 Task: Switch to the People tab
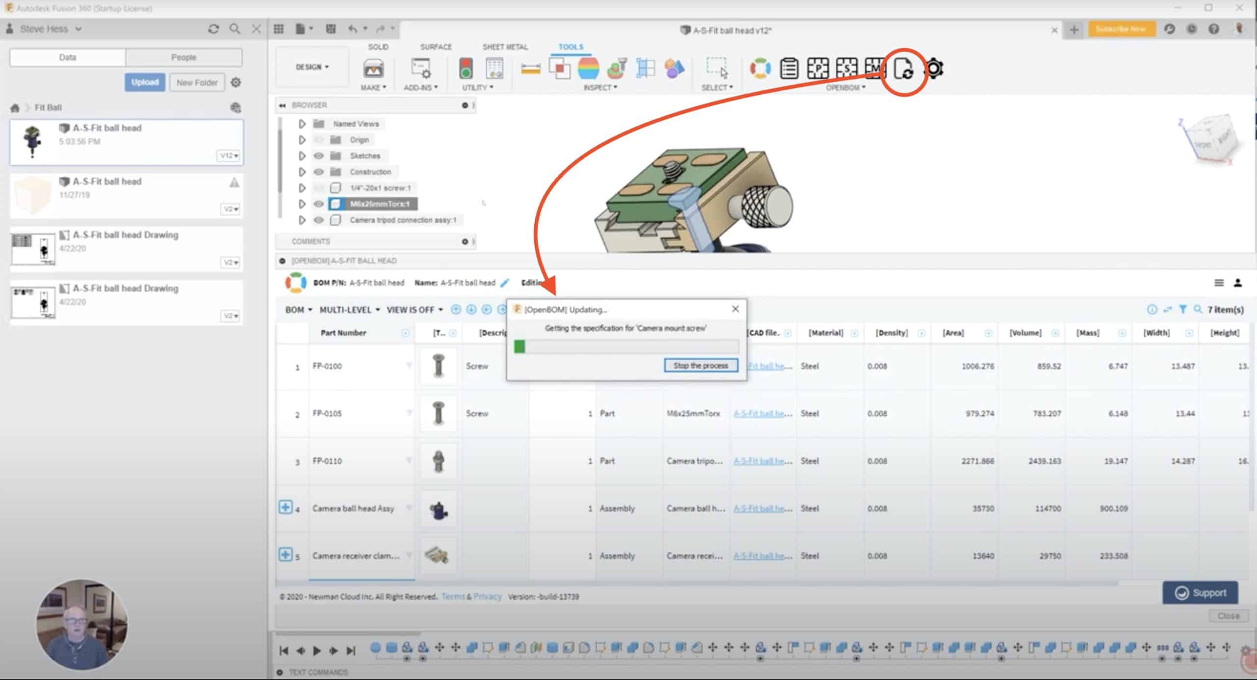coord(184,57)
